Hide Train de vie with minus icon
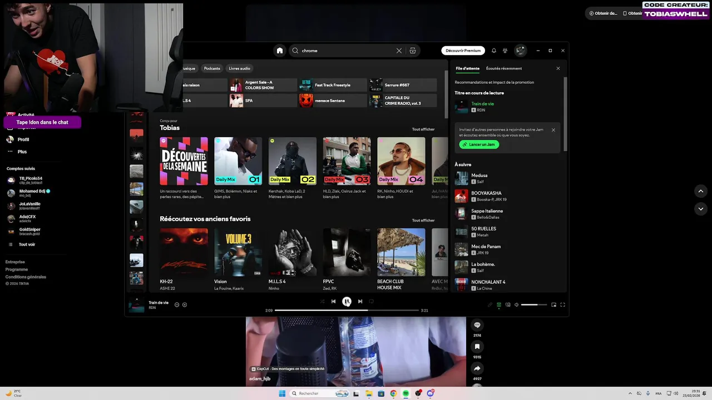 (177, 304)
